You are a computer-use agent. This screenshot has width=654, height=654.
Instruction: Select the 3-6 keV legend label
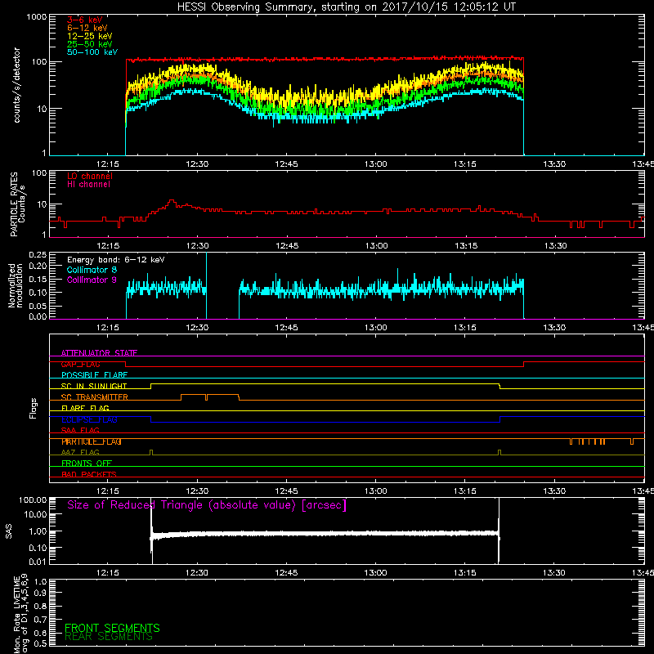pos(85,20)
